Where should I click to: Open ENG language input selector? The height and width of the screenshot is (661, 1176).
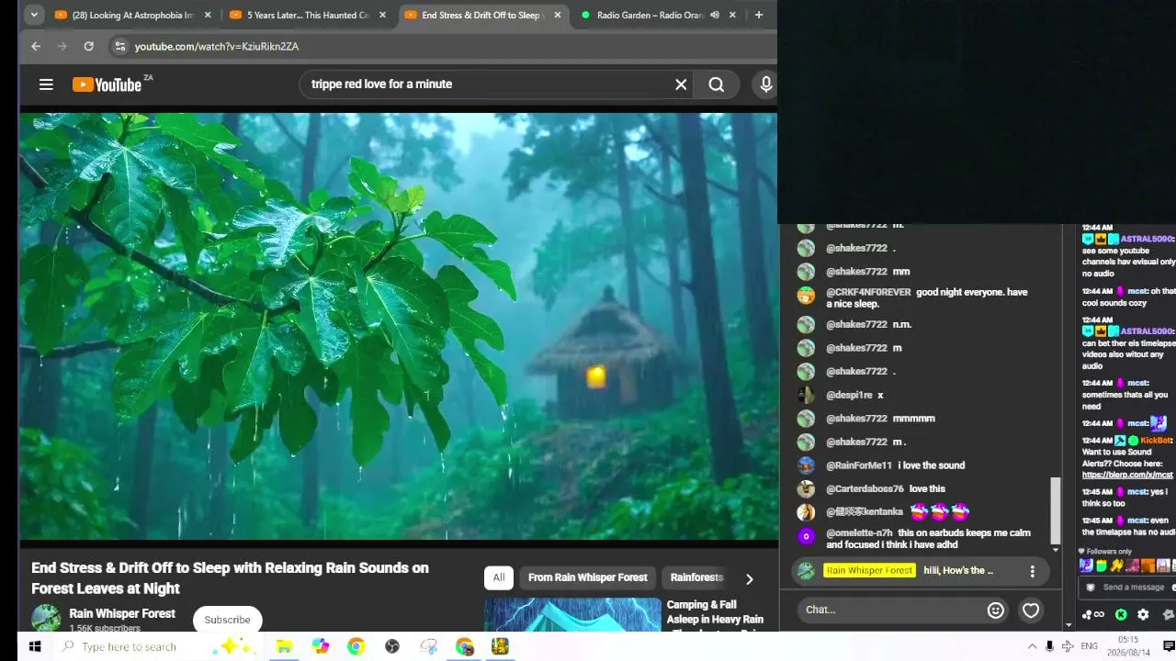pyautogui.click(x=1090, y=646)
